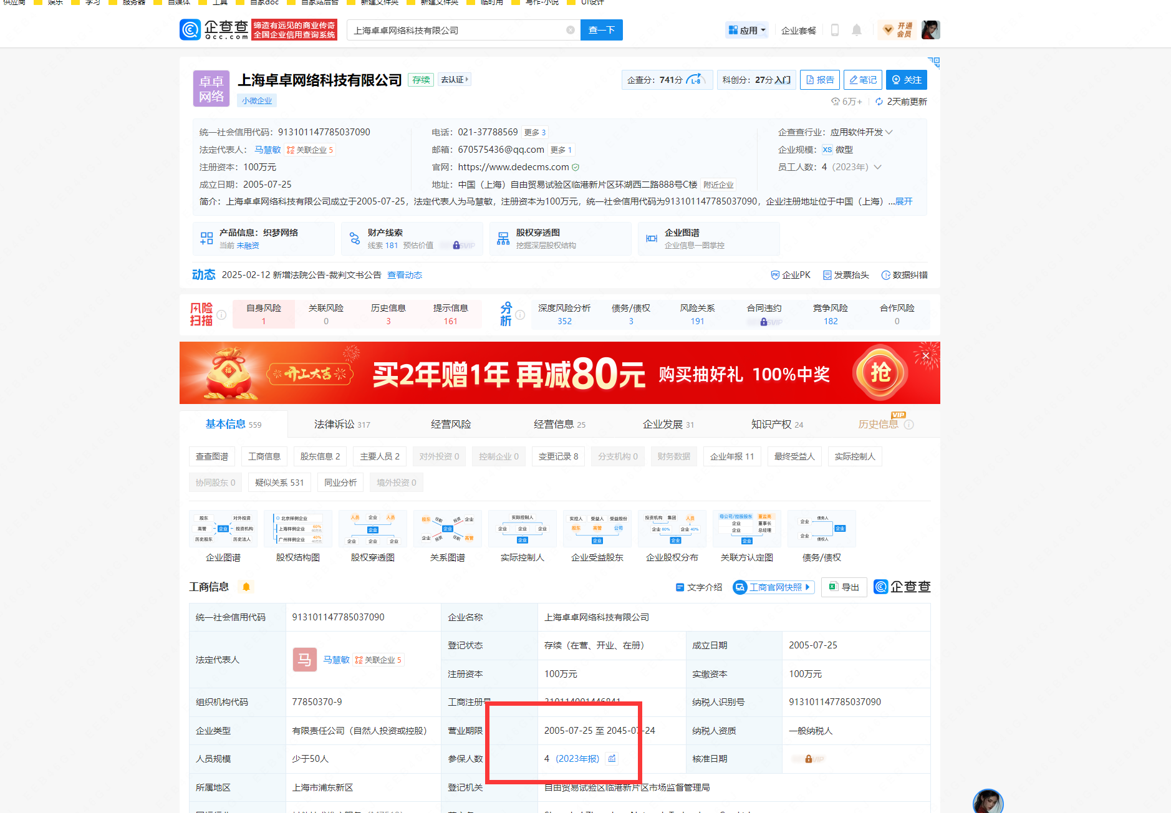This screenshot has width=1171, height=813.
Task: Open the 应用 dropdown menu
Action: coord(746,30)
